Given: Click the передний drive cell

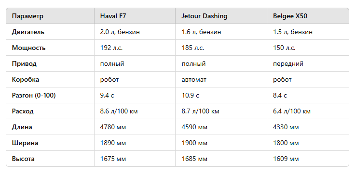Looking at the screenshot, I should pos(308,63).
